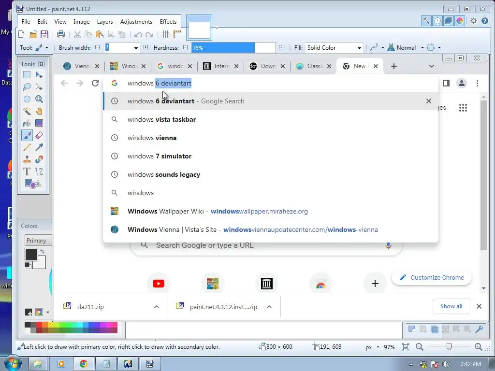
Task: Choose the Pencil tool
Action: (27, 147)
